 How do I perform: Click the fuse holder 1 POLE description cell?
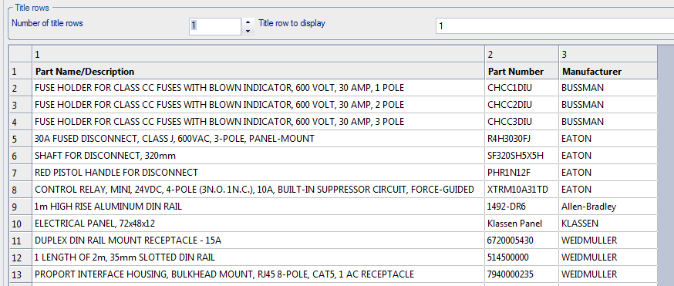point(258,88)
